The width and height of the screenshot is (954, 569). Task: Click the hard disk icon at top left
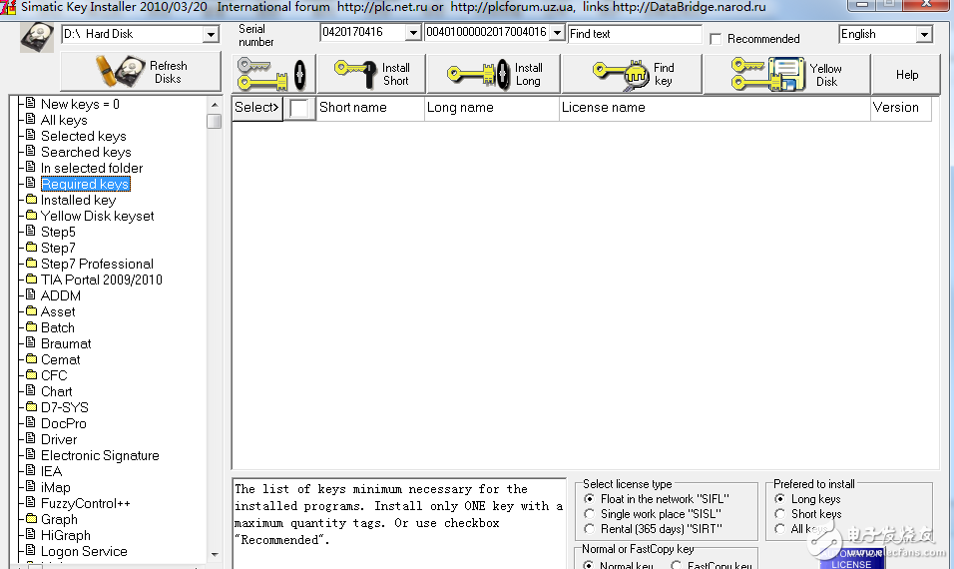coord(37,37)
